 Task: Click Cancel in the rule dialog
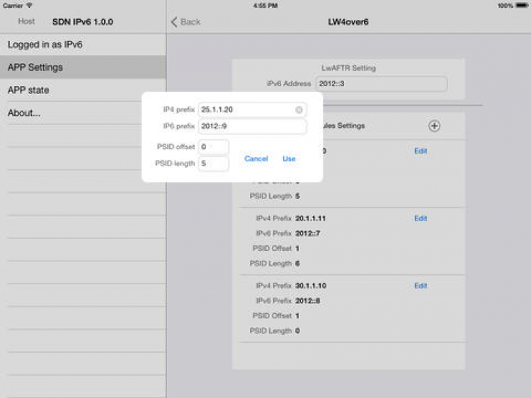[x=256, y=158]
